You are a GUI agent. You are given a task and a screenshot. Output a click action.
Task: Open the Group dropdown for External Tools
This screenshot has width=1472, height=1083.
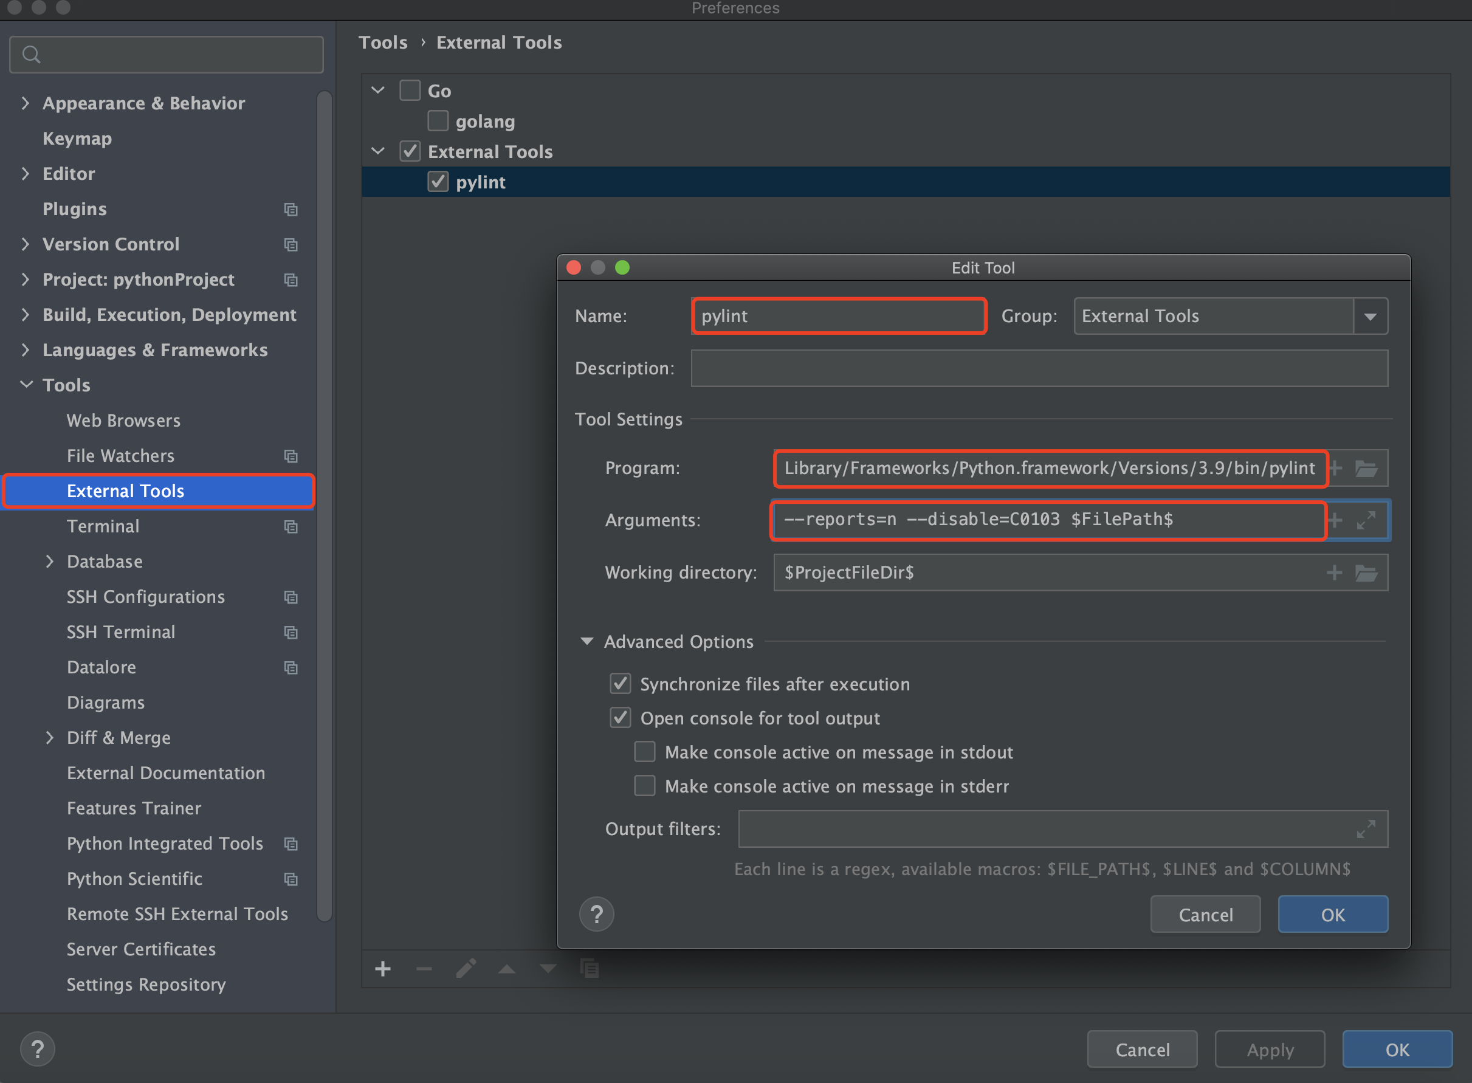click(x=1372, y=318)
